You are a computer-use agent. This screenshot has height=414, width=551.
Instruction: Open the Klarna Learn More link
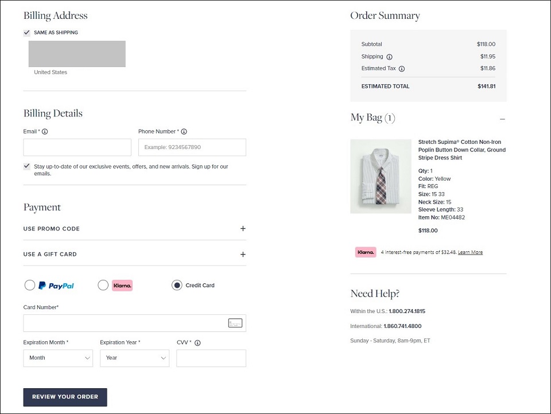pos(470,252)
